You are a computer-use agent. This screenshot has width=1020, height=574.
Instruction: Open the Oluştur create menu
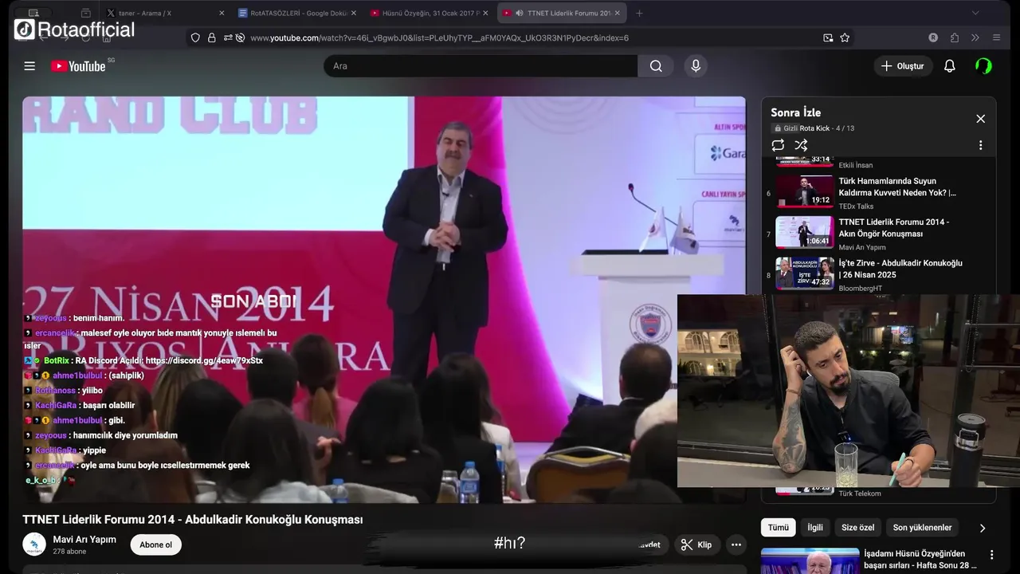[903, 66]
